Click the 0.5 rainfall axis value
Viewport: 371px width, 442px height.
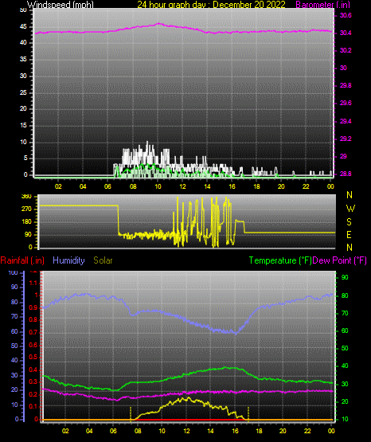point(33,357)
